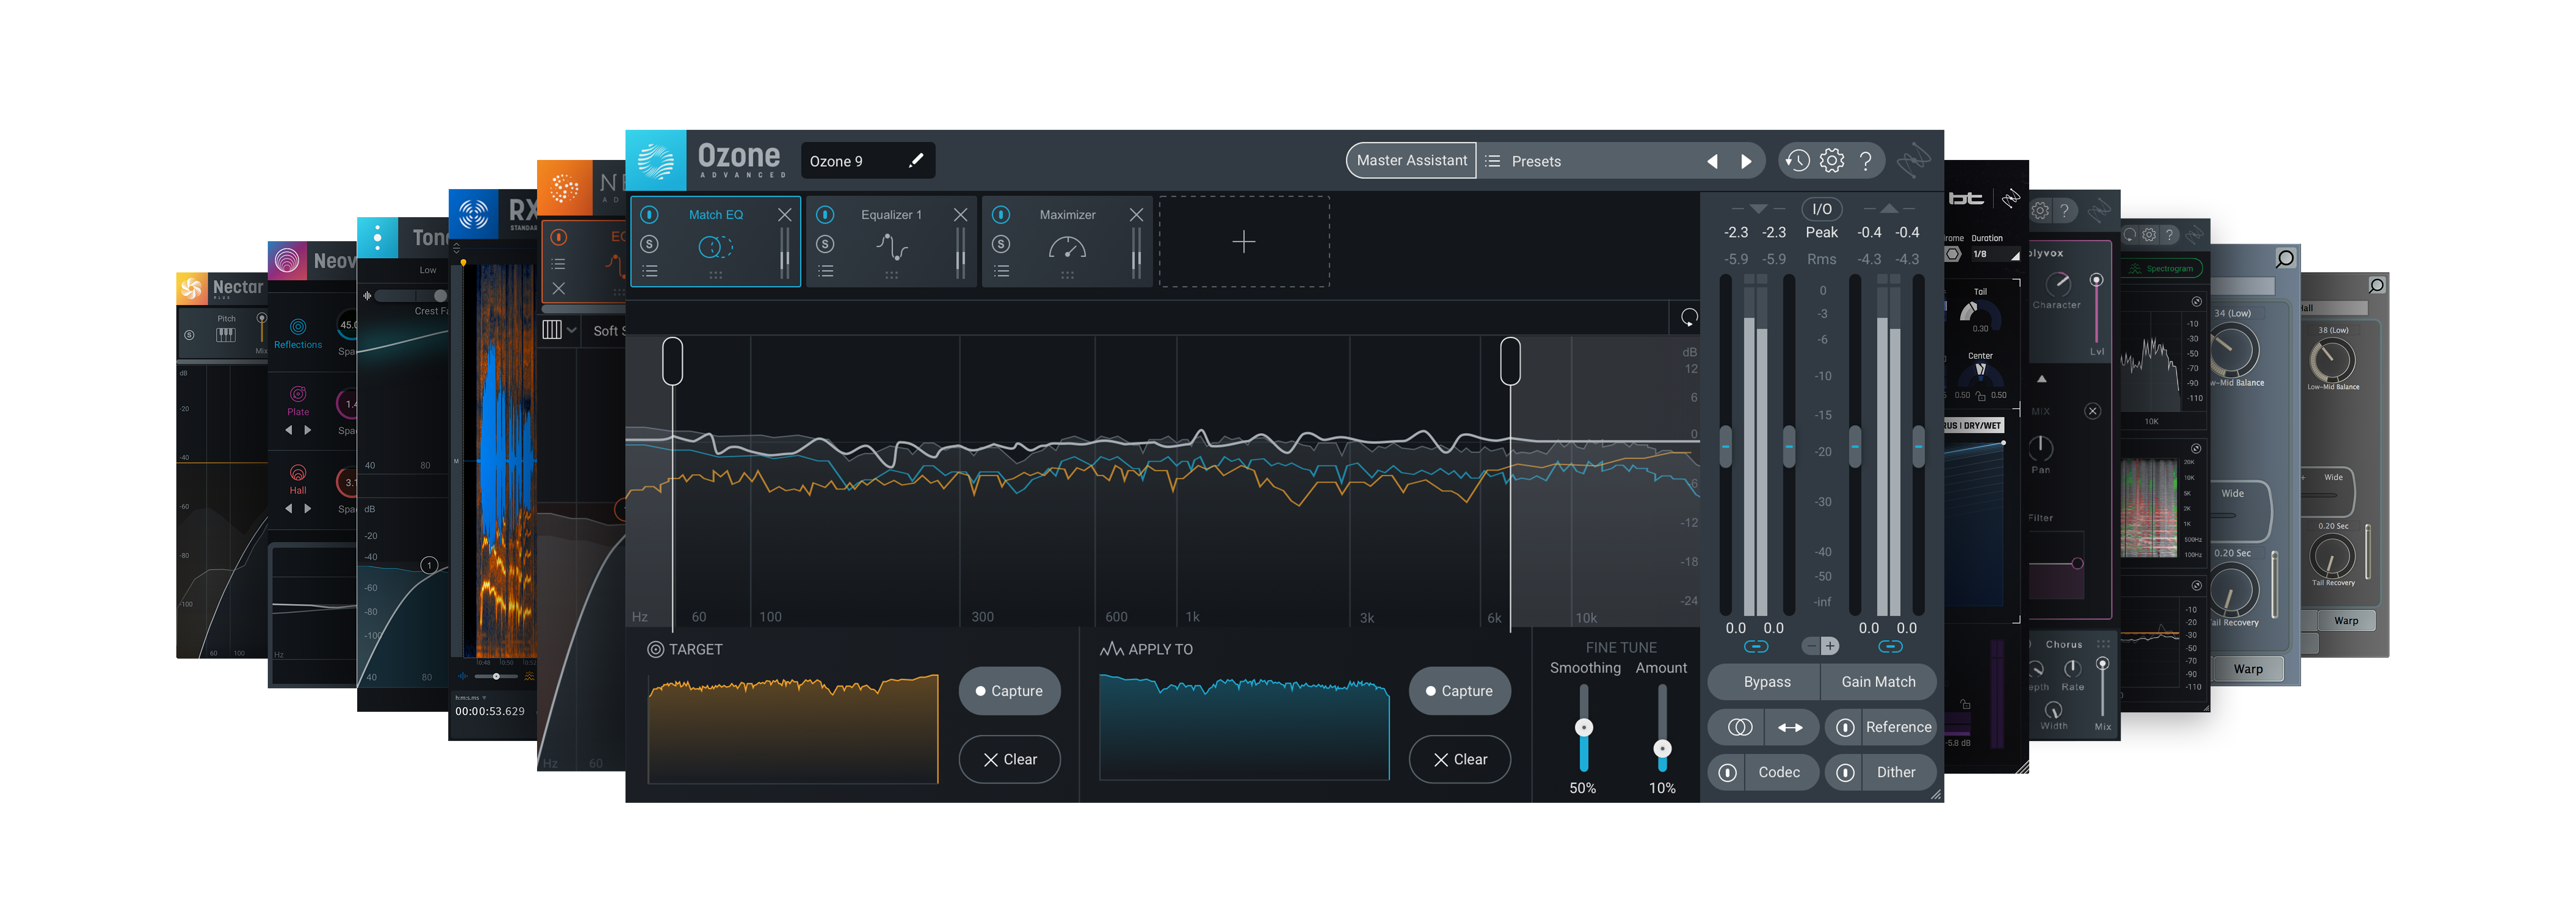Open the filter type dropdown beside Soft

click(x=559, y=330)
